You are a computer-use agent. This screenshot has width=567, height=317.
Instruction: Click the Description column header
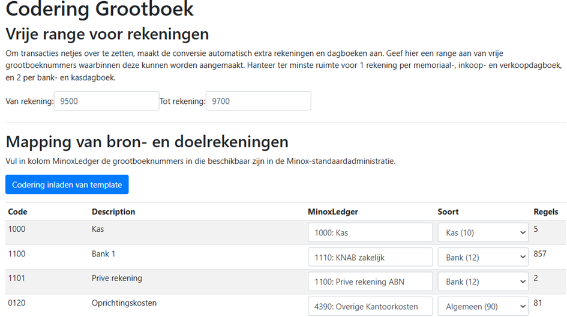pos(113,212)
